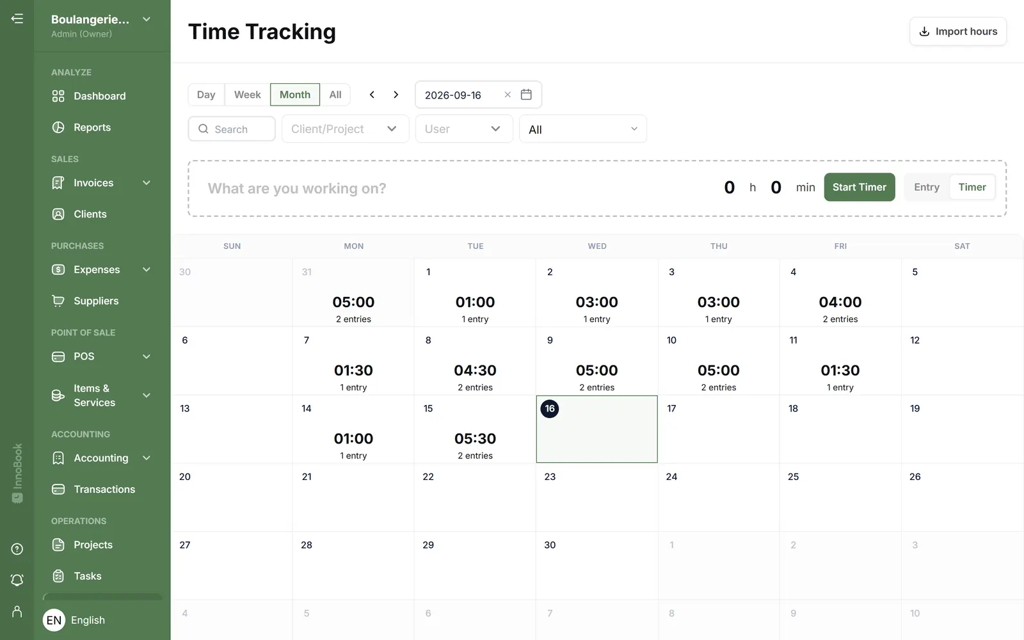1024x640 pixels.
Task: Switch to Entry mode toggle
Action: (x=927, y=187)
